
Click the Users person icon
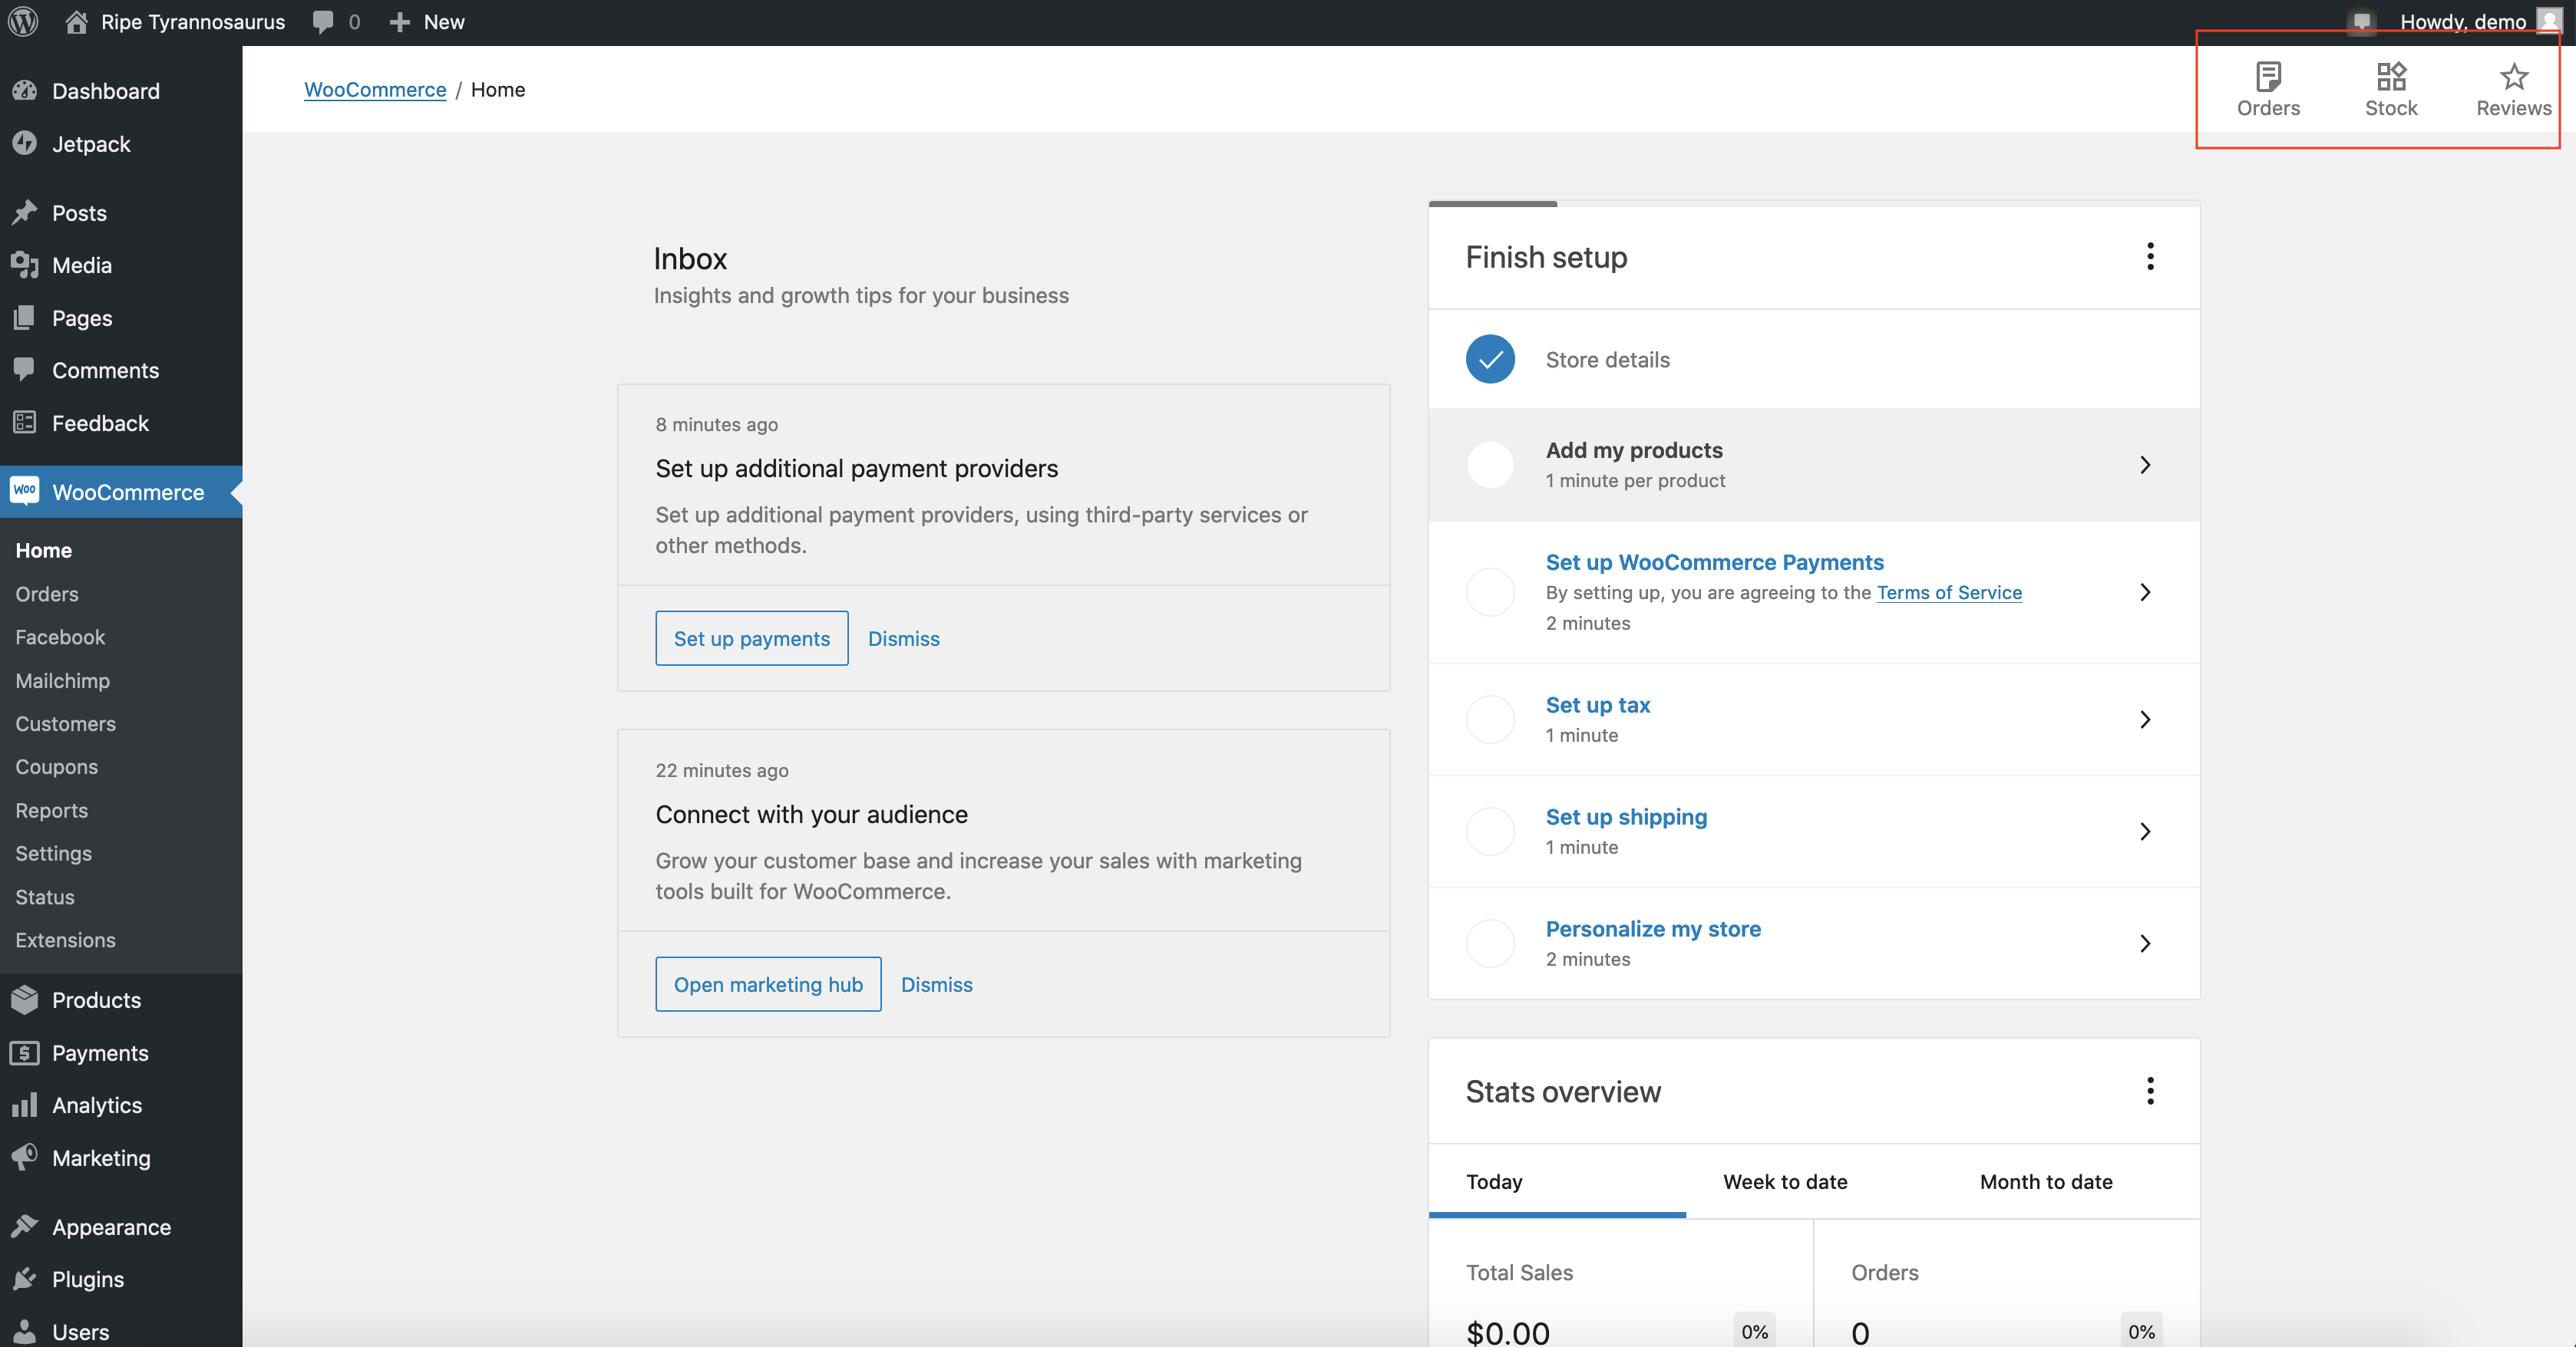25,1331
